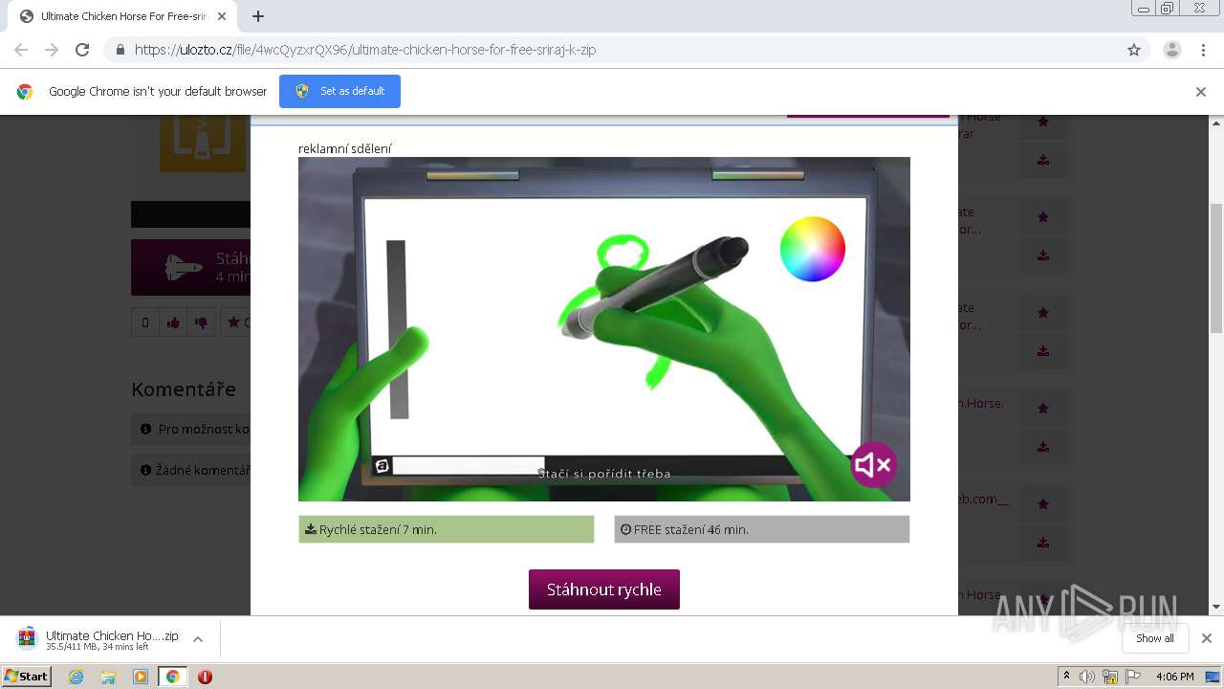The width and height of the screenshot is (1224, 689).
Task: Click Chrome taskbar icon
Action: point(173,677)
